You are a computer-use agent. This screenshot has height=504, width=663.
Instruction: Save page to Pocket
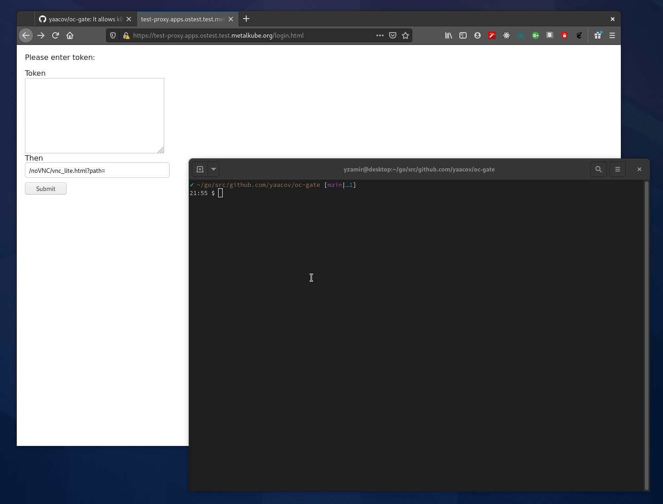pos(393,35)
